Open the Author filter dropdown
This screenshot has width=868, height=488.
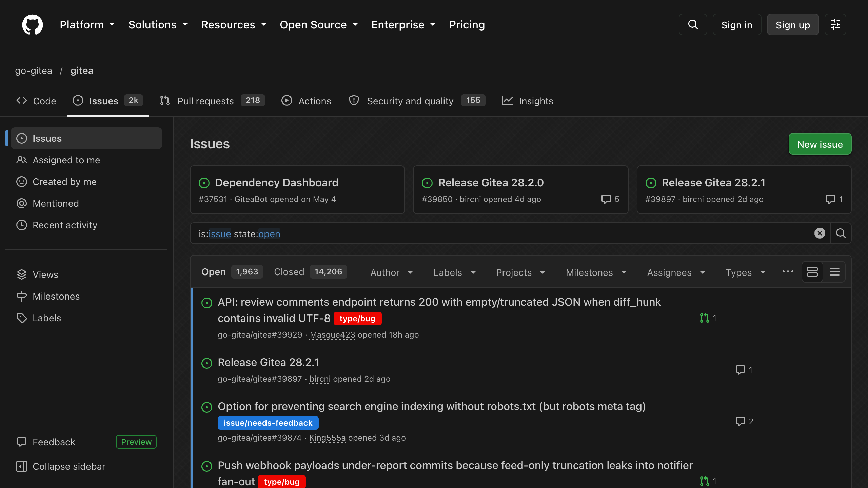click(392, 272)
